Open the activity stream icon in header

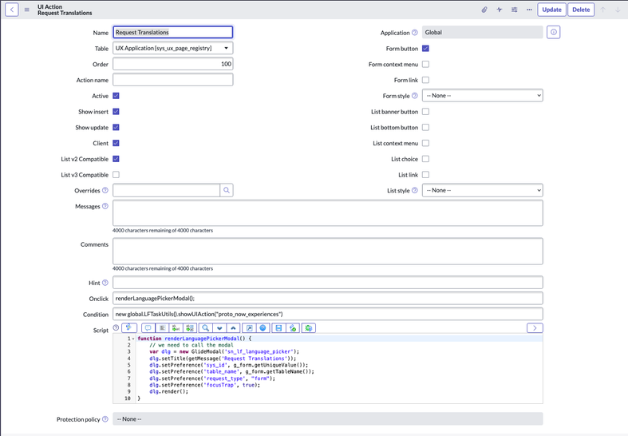[500, 10]
